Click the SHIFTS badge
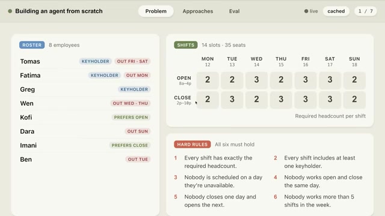 point(186,45)
